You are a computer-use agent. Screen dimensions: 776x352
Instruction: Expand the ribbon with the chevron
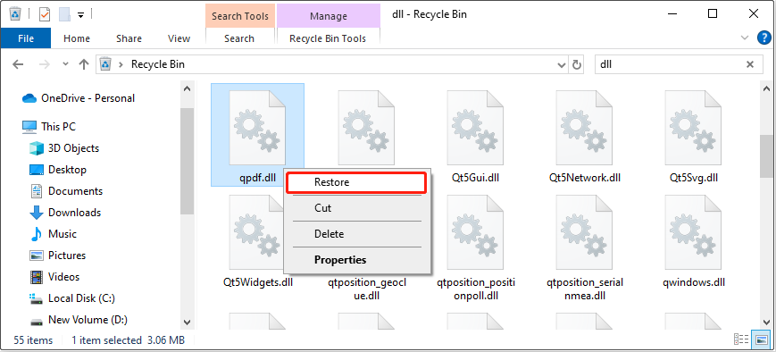pyautogui.click(x=745, y=38)
